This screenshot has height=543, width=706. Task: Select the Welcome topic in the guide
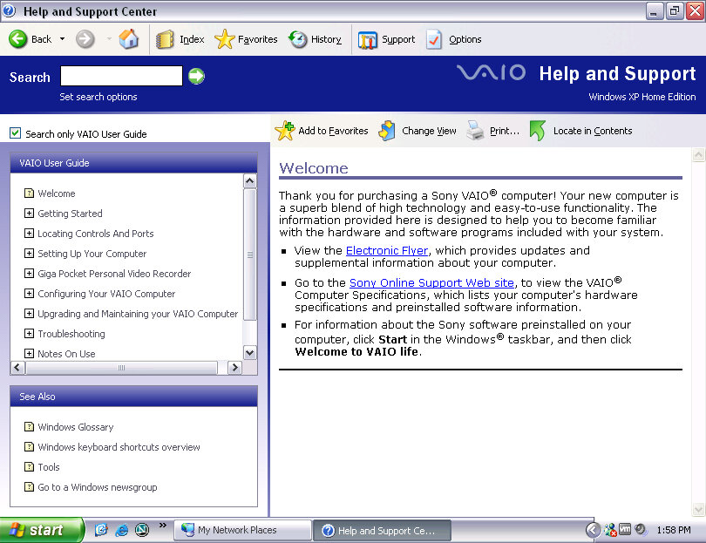pos(57,193)
